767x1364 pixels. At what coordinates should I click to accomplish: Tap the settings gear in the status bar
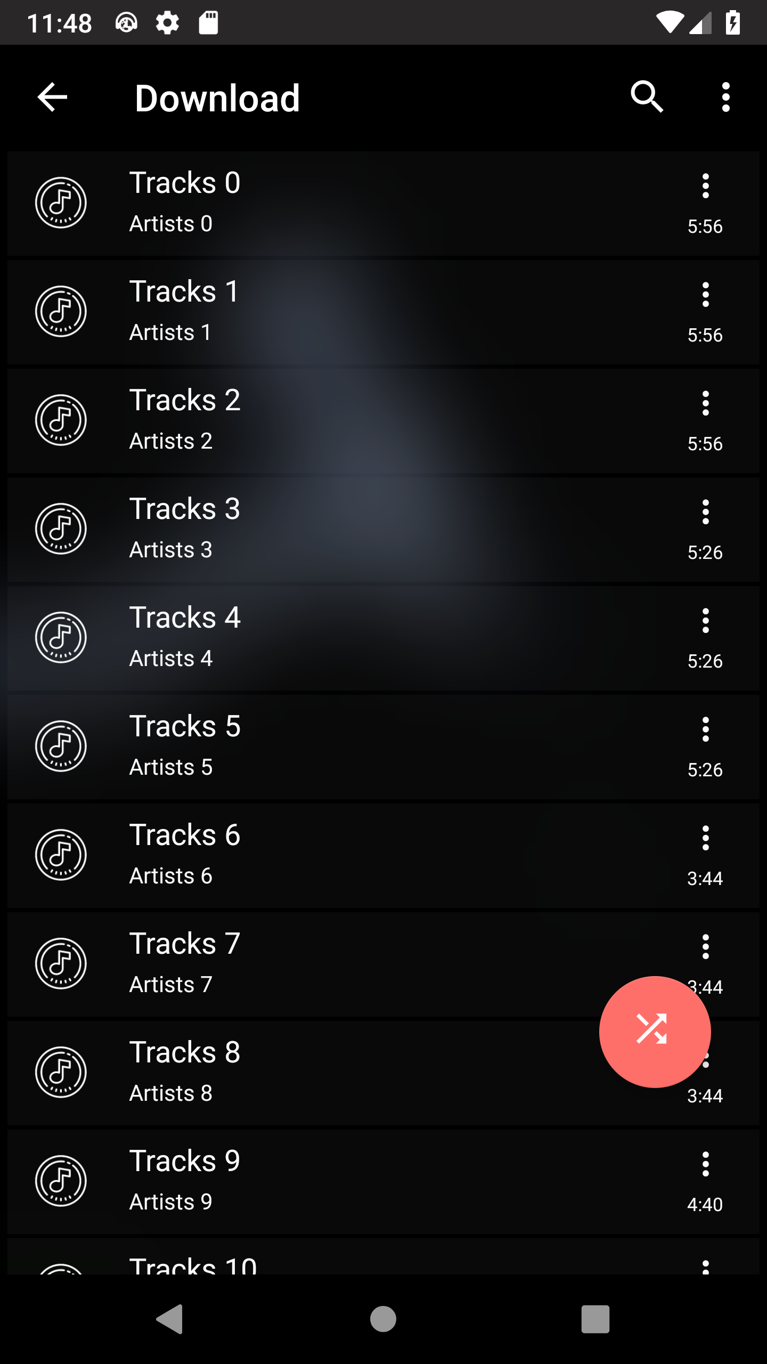(x=167, y=23)
